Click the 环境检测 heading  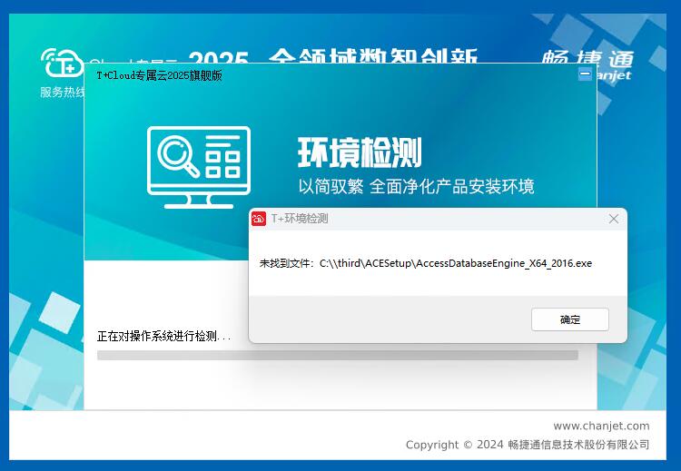click(x=360, y=152)
